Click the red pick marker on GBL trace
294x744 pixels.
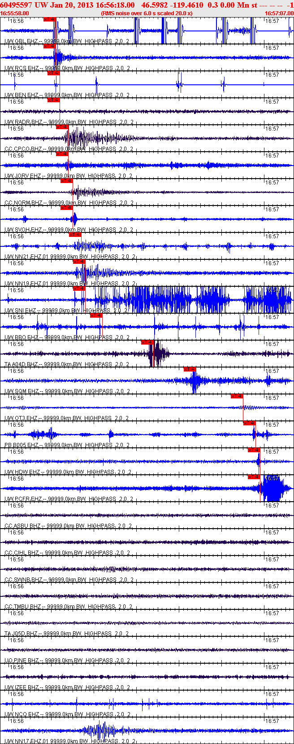[x=50, y=19]
